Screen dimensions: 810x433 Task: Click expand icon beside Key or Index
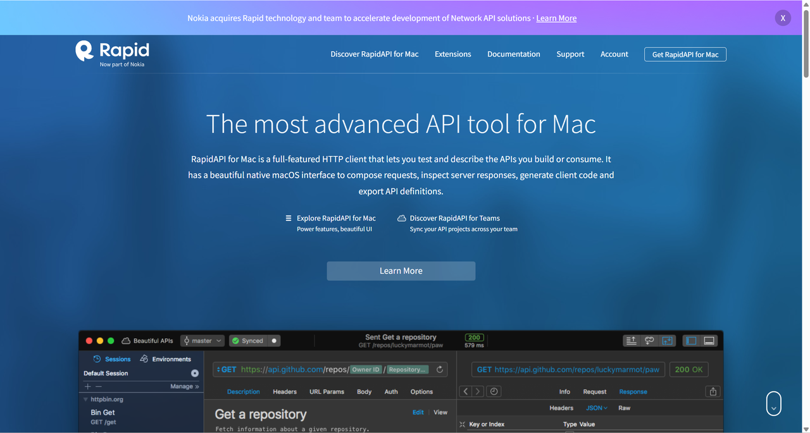[x=462, y=425]
